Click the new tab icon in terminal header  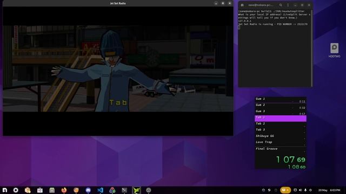(x=242, y=5)
